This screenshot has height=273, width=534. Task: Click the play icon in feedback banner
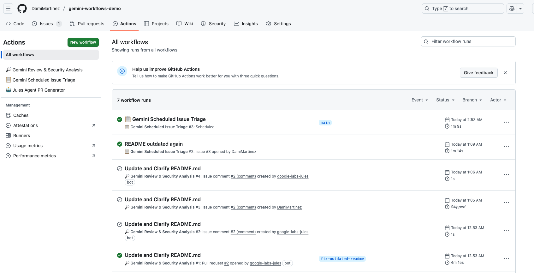click(x=122, y=71)
